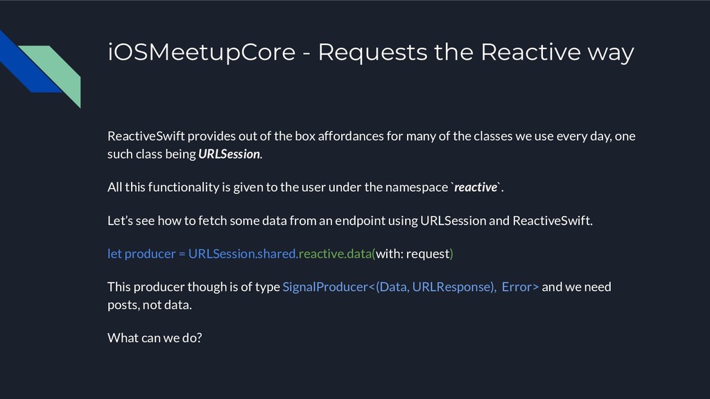Click the "posts, not data." line
This screenshot has height=399, width=710.
[150, 305]
